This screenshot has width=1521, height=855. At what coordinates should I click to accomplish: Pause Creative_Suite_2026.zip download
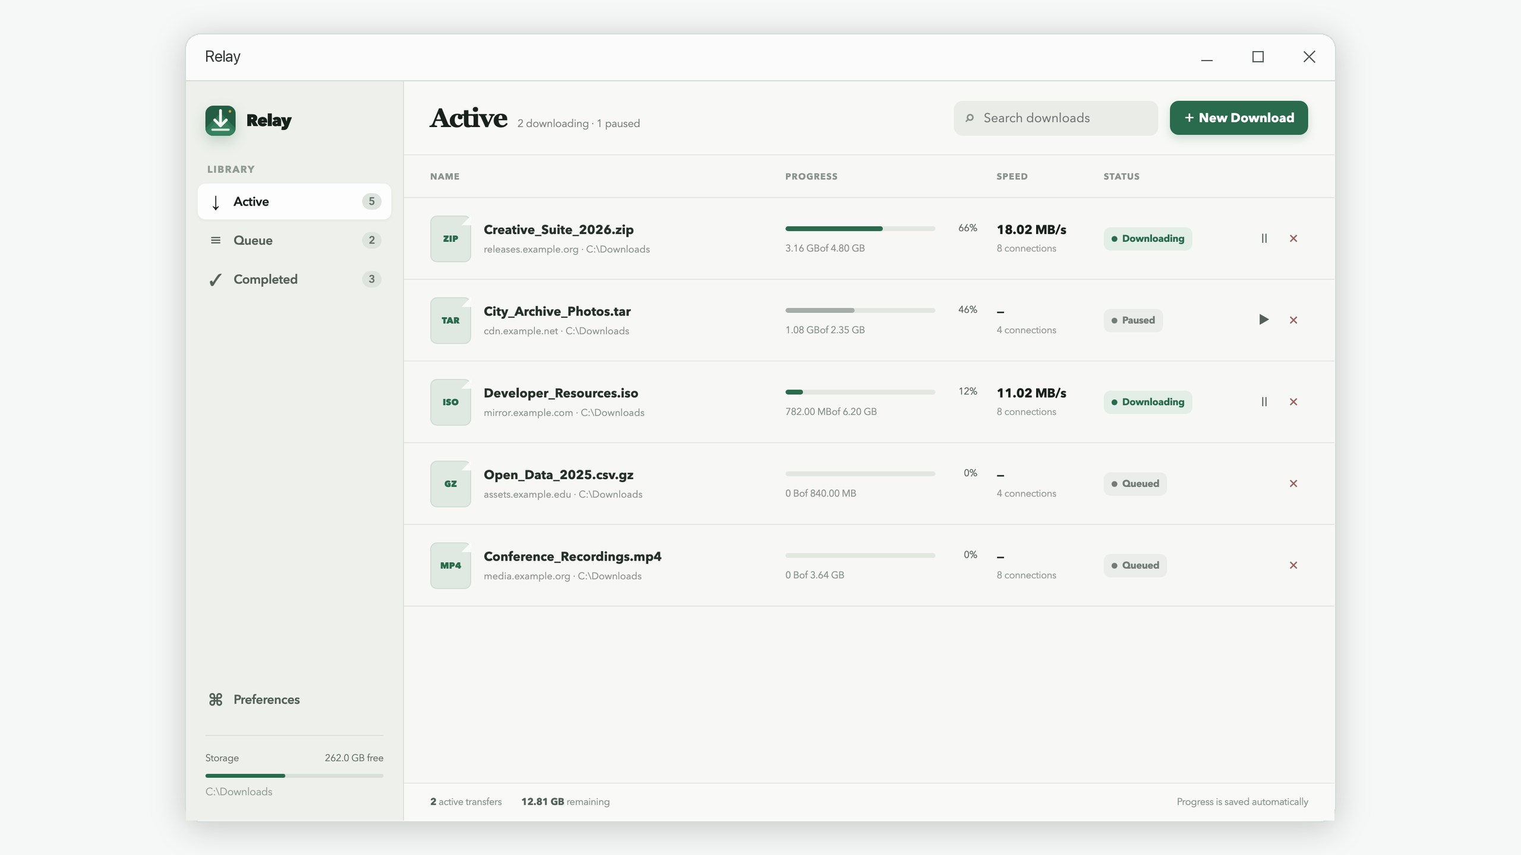pos(1264,238)
